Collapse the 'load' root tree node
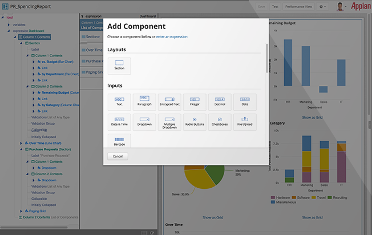372x235 pixels. click(3, 17)
